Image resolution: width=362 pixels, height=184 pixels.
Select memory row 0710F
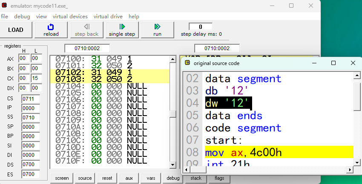pyautogui.click(x=110, y=161)
